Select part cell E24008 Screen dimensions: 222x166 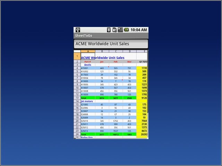[88, 114]
